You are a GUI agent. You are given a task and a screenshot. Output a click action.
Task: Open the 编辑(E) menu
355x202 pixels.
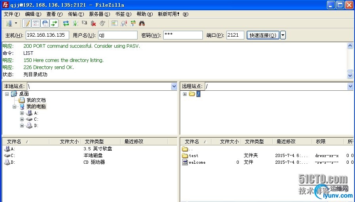[33, 14]
